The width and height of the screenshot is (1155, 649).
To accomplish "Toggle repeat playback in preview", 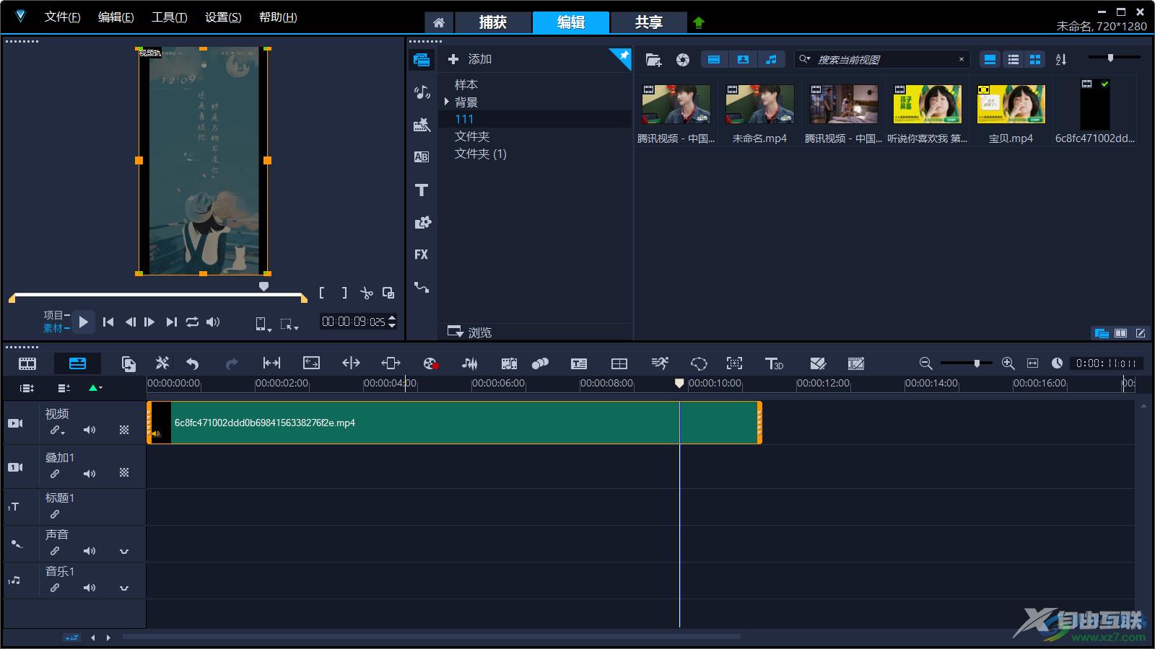I will click(192, 322).
